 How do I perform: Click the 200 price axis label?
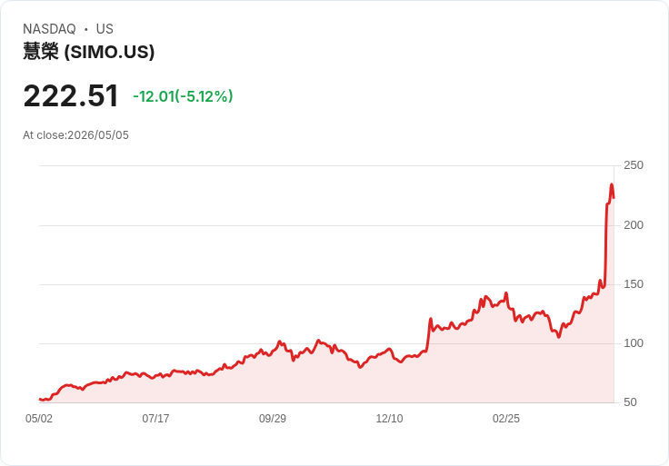pos(634,224)
